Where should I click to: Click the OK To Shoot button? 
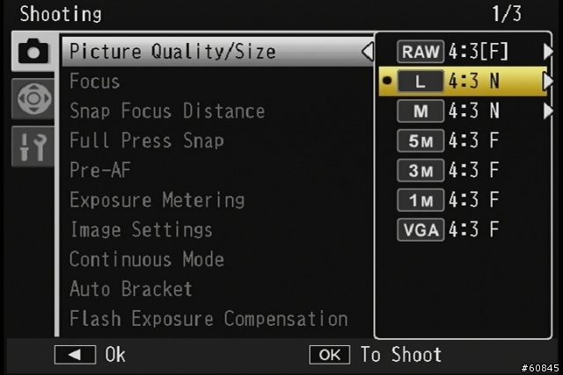click(375, 355)
